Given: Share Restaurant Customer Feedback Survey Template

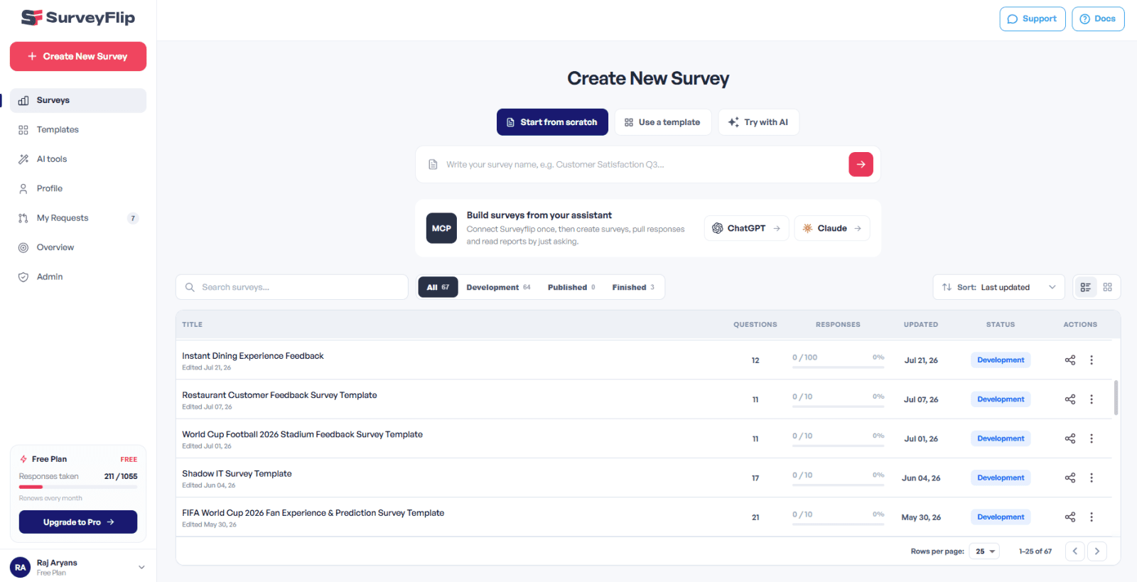Looking at the screenshot, I should (x=1070, y=399).
